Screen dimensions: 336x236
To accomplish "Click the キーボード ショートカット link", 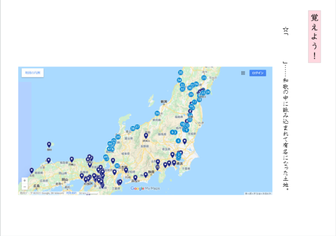I will point(258,193).
